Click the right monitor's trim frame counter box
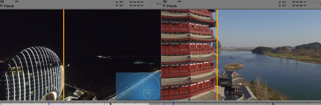 pos(318,4)
